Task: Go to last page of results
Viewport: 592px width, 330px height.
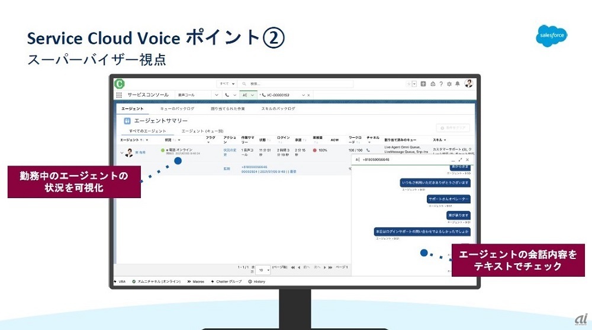Action: point(330,267)
